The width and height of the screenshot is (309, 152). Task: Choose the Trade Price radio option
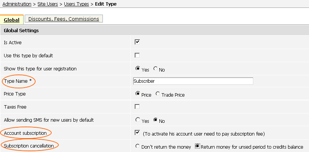pyautogui.click(x=157, y=94)
